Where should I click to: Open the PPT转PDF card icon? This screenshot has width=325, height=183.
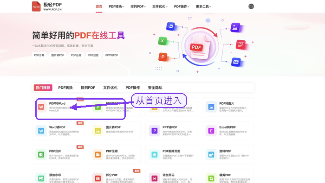[155, 131]
